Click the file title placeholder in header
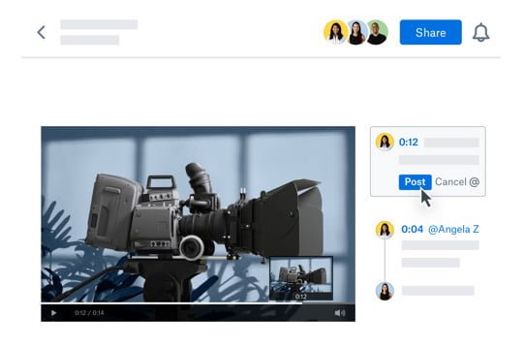 click(x=99, y=24)
